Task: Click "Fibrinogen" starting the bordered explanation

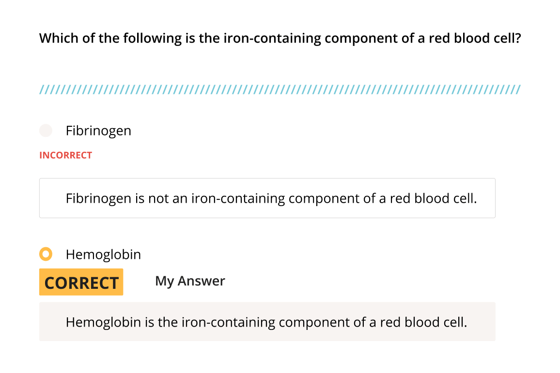Action: [x=98, y=198]
